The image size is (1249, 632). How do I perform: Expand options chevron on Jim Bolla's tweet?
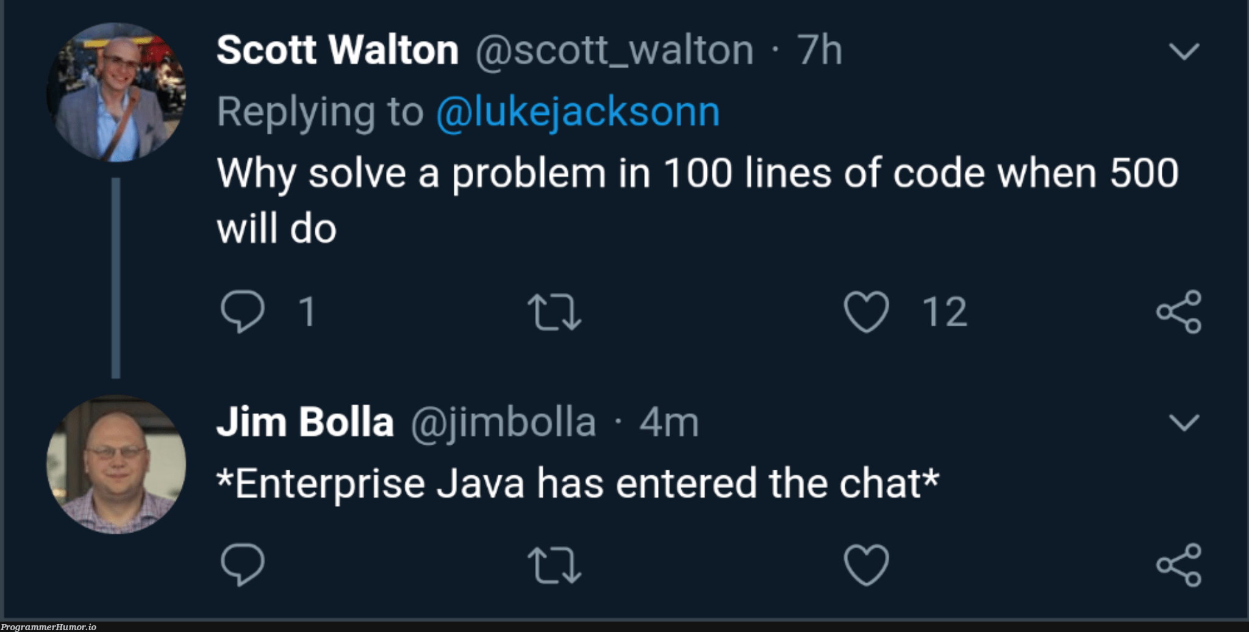coord(1184,422)
